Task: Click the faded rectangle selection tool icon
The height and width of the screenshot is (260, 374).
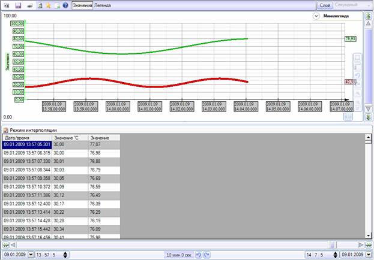Action: click(x=357, y=58)
